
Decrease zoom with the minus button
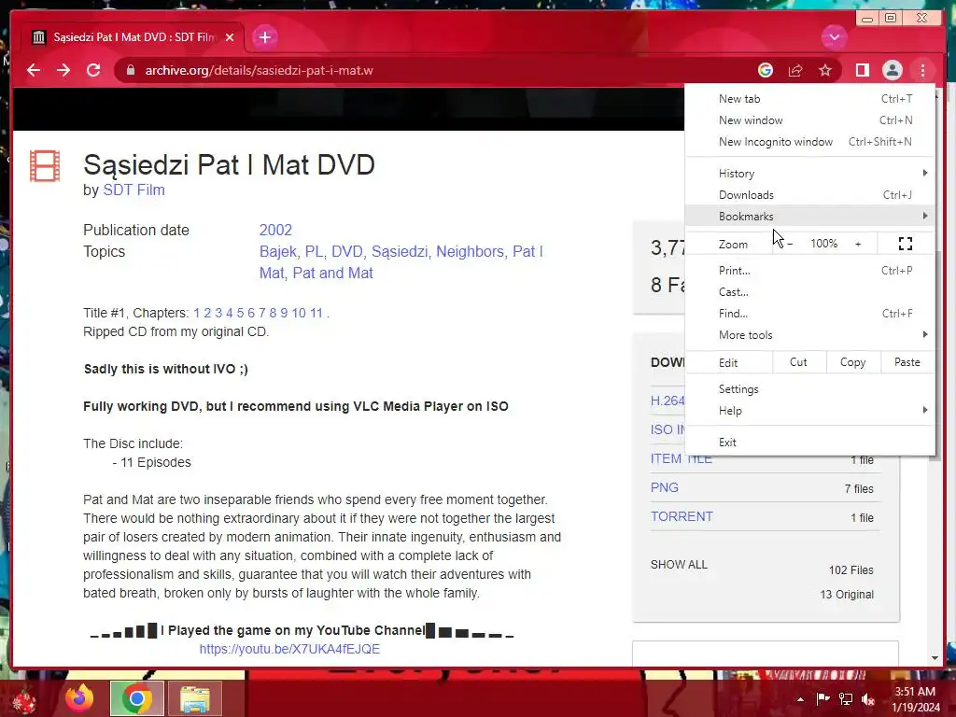pos(790,244)
